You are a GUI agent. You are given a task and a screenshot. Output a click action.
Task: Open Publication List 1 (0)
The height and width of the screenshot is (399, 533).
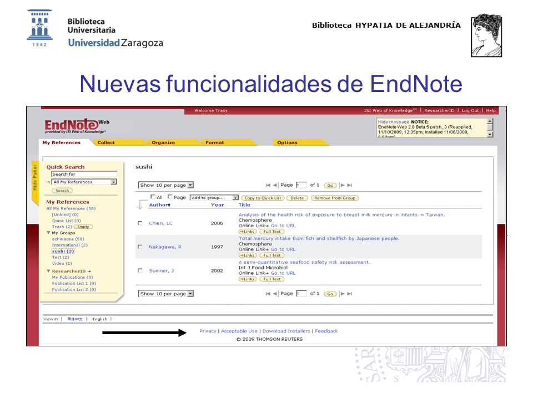(x=74, y=284)
